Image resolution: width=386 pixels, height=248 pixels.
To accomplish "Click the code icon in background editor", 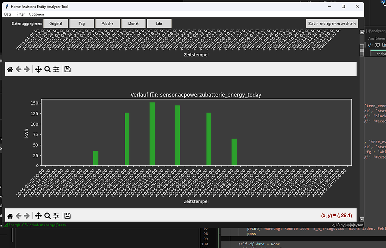I will 370,45.
